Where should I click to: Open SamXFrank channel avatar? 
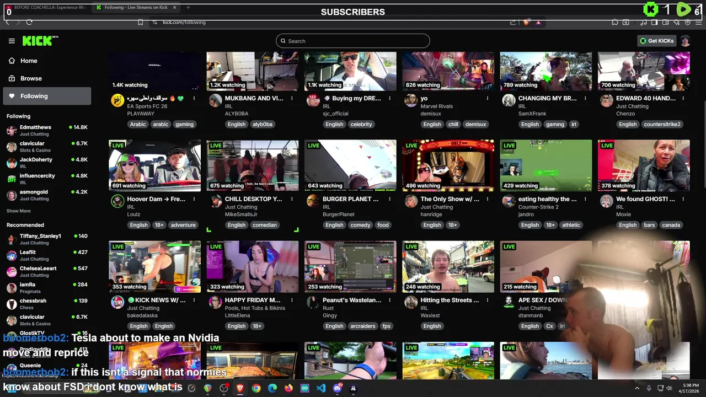[509, 100]
